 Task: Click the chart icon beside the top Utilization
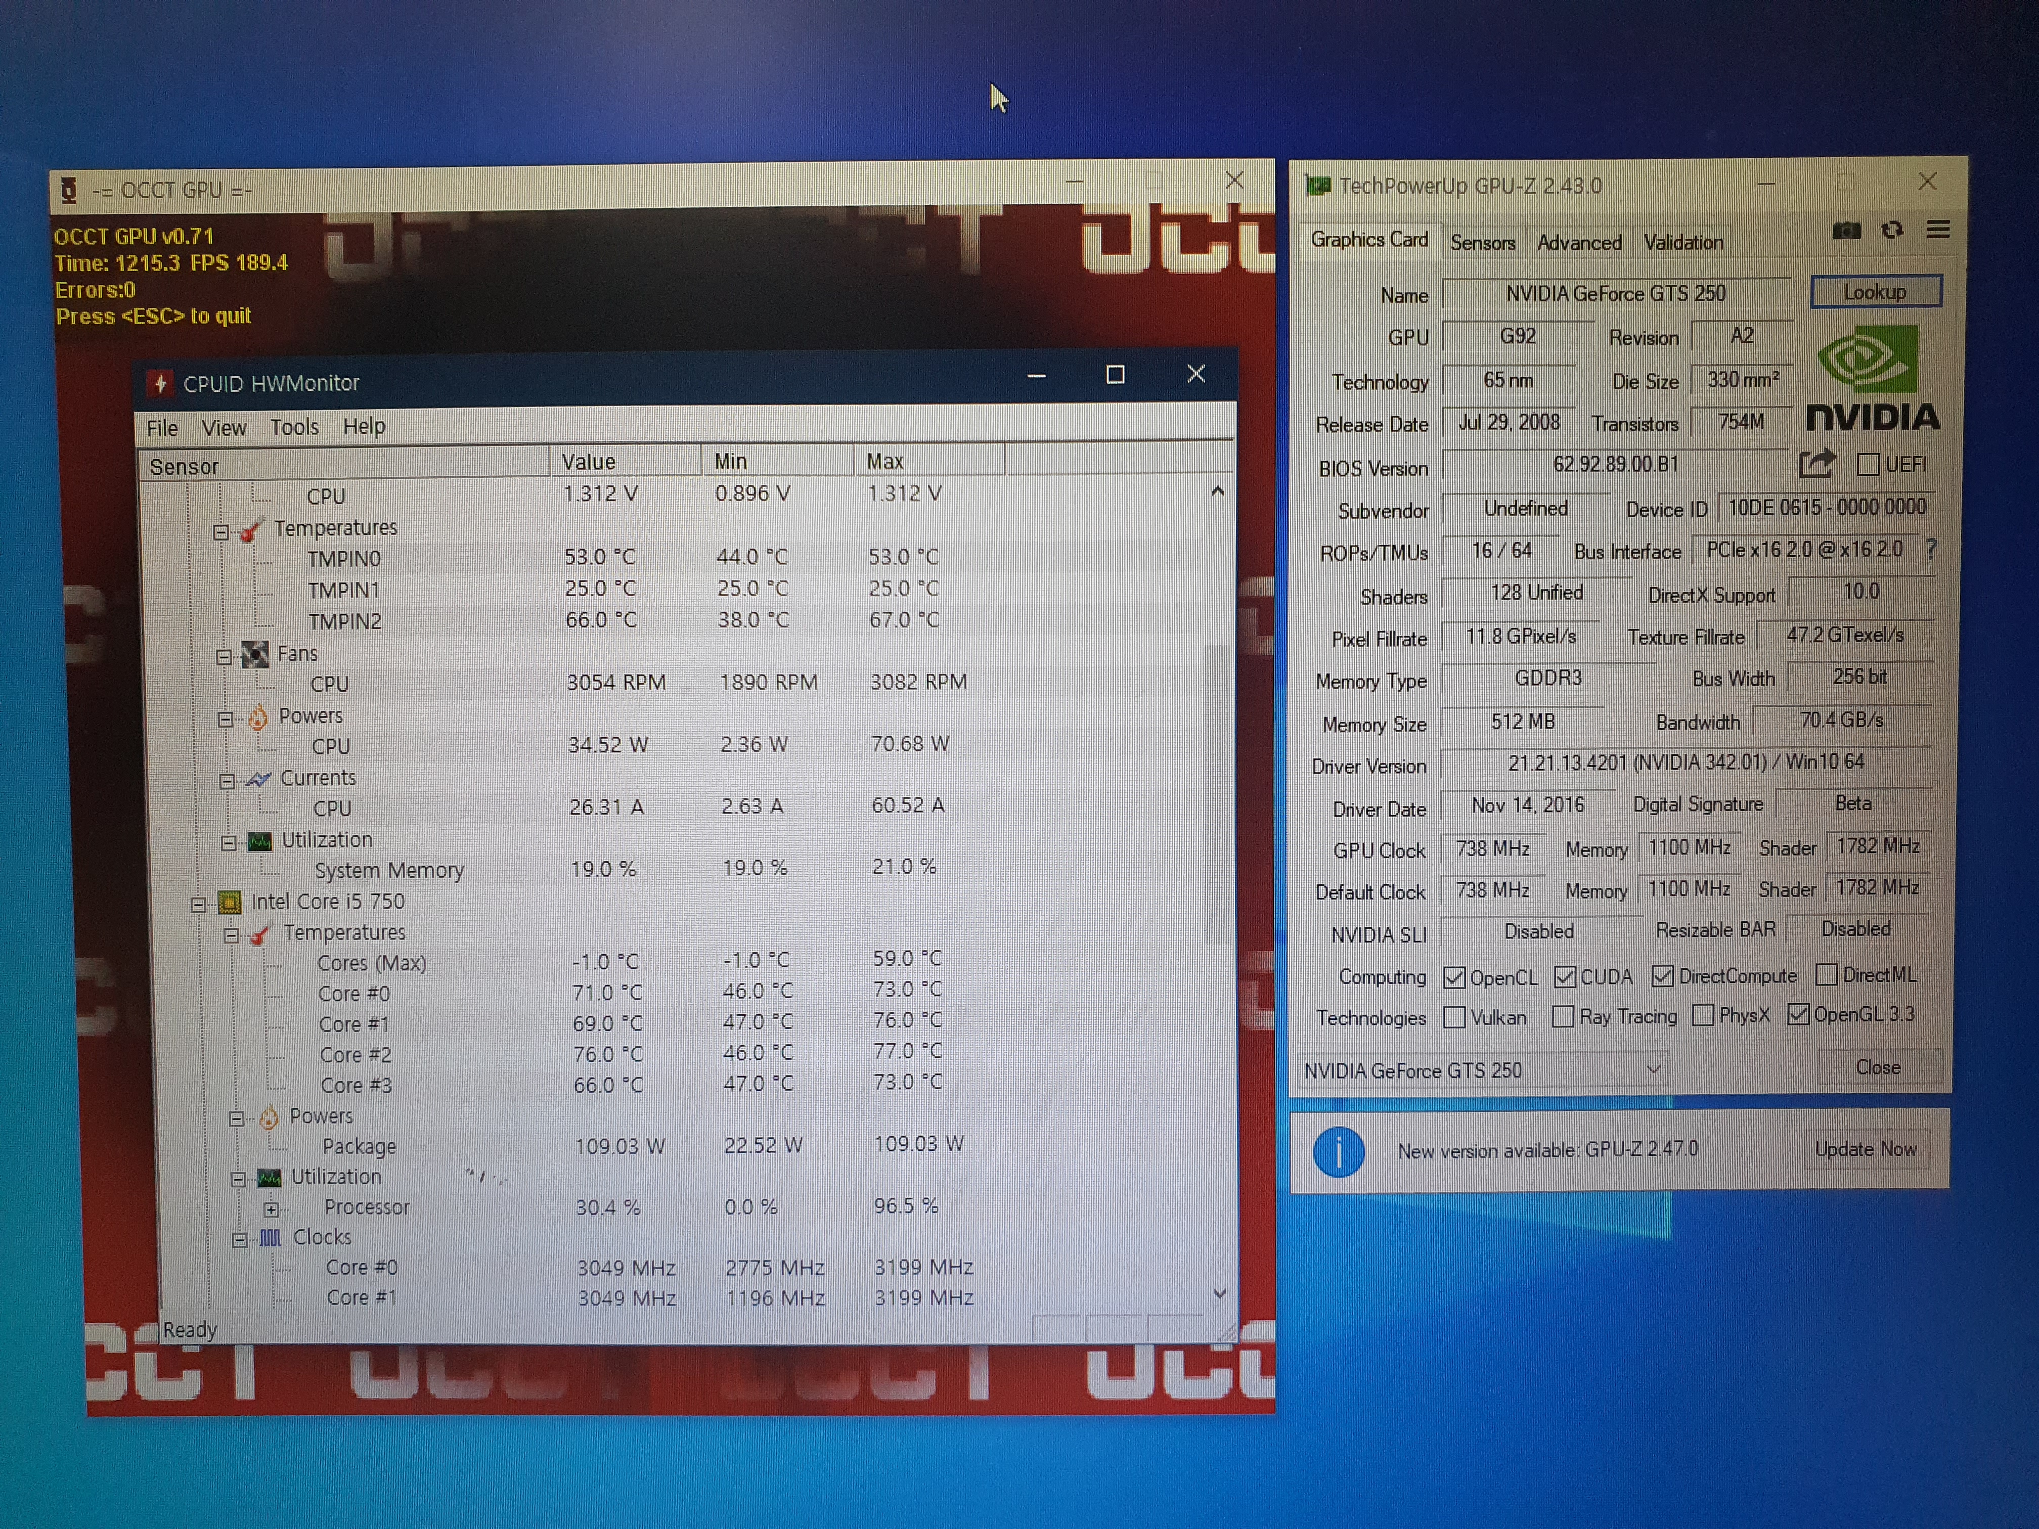(x=261, y=841)
